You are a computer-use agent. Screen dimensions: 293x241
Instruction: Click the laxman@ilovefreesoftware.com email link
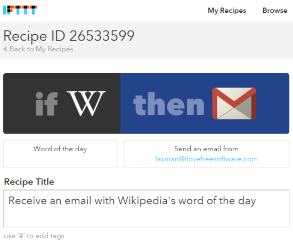(x=207, y=159)
